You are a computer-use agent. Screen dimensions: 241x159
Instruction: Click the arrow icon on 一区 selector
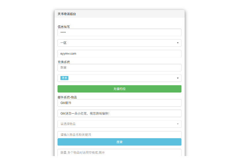pyautogui.click(x=178, y=43)
